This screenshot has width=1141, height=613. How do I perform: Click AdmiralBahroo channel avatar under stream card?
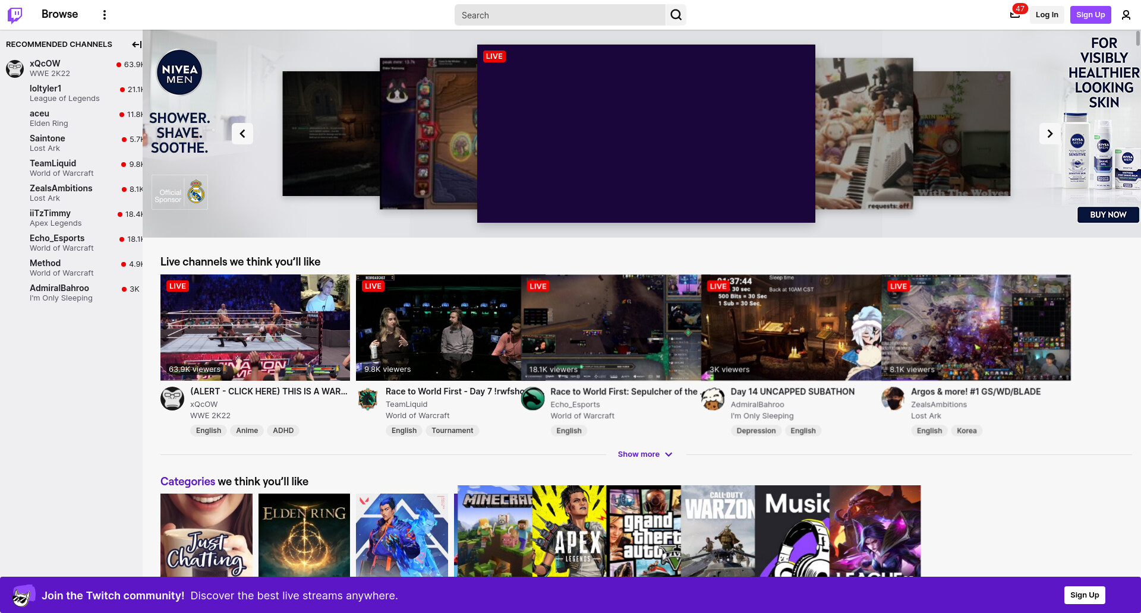point(713,399)
